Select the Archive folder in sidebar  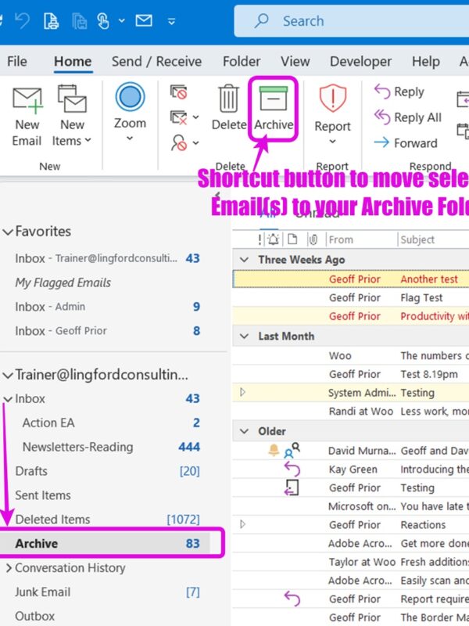(37, 543)
